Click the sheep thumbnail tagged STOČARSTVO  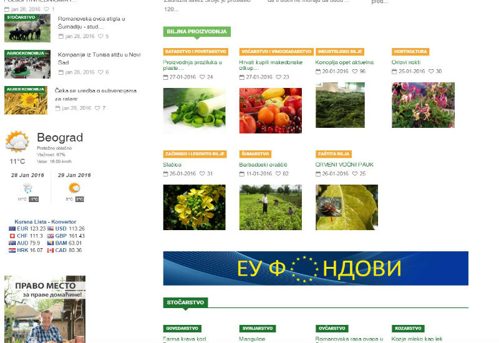pyautogui.click(x=27, y=28)
